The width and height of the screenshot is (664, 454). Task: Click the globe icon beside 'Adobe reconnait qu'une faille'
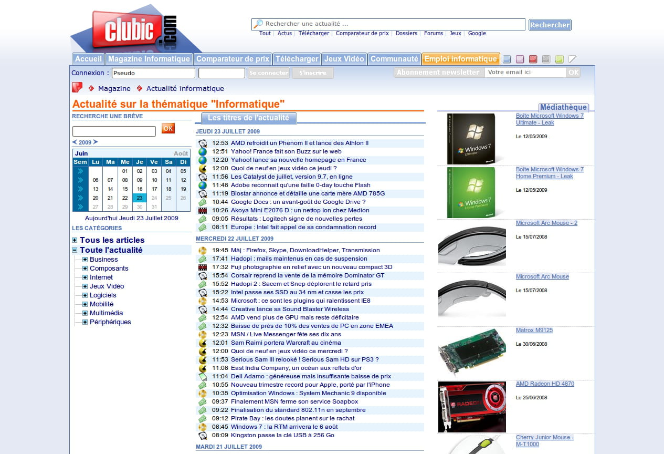pos(203,185)
